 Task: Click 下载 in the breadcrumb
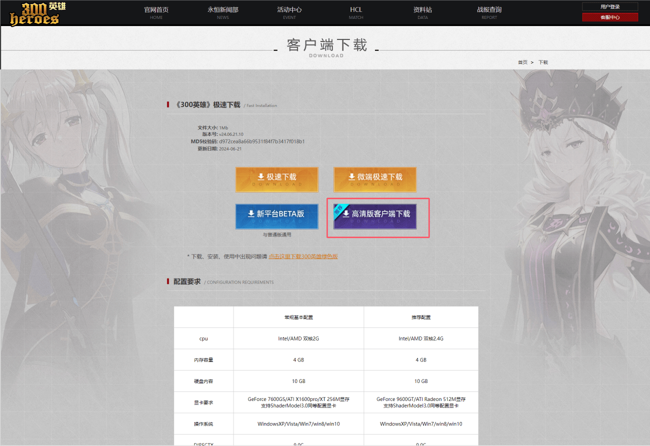(x=543, y=62)
